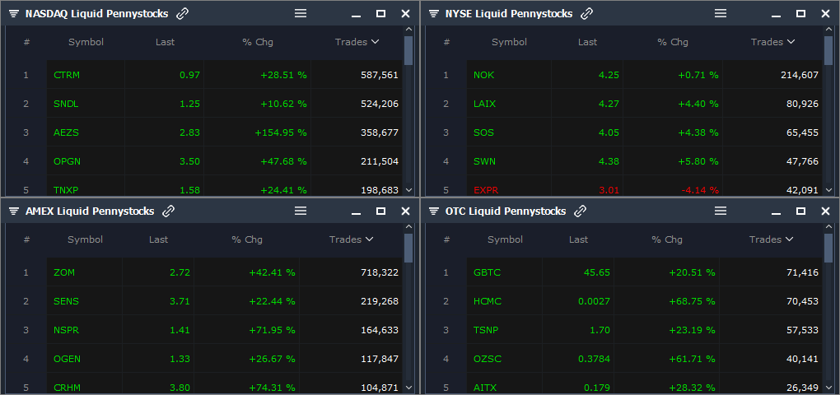This screenshot has height=395, width=840.
Task: Sort AMEX list by Trades column
Action: [x=351, y=239]
